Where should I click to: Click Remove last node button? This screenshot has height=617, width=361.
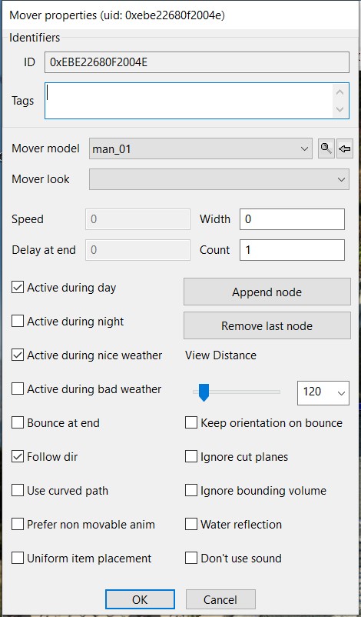(267, 326)
